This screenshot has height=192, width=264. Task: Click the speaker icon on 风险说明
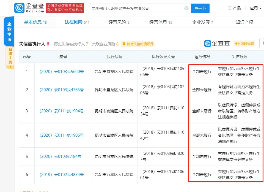coord(237,44)
